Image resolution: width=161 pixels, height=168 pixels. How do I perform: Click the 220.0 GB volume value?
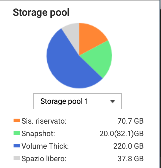[x=128, y=146]
